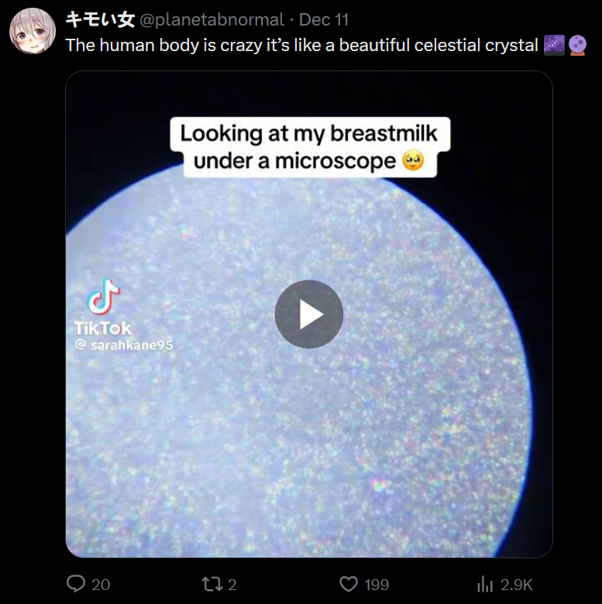
Task: Click the @sarahkane95 watermark text
Action: click(x=124, y=345)
